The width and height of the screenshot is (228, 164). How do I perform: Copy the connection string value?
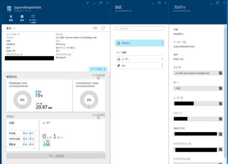[220, 134]
